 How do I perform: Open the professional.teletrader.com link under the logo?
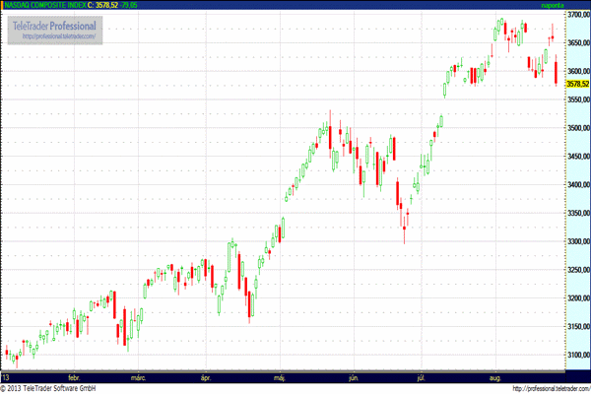tap(56, 36)
